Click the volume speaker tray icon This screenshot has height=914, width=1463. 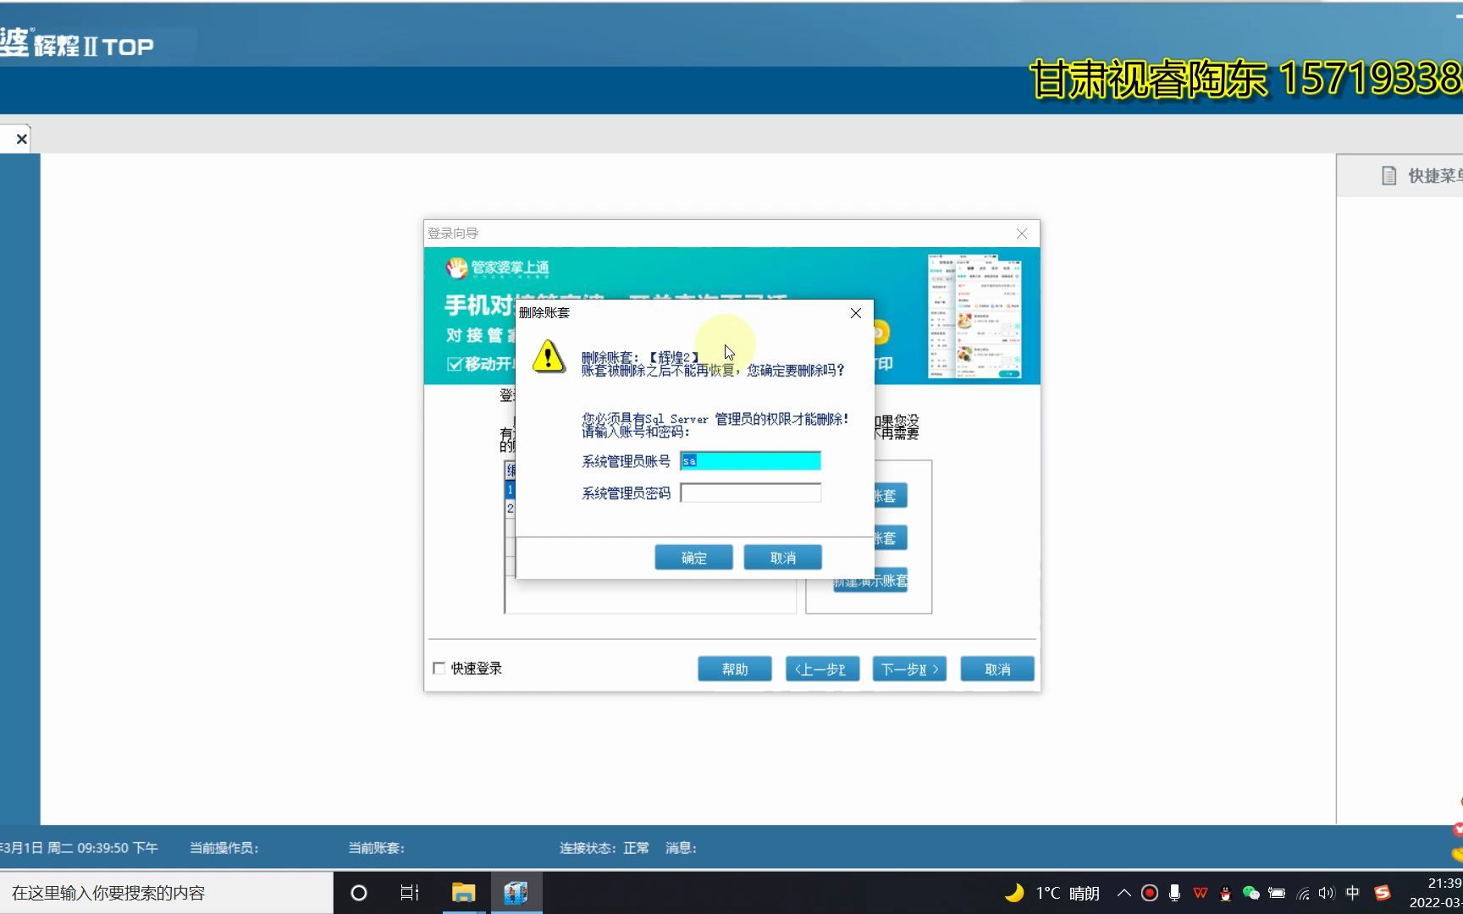click(x=1326, y=893)
